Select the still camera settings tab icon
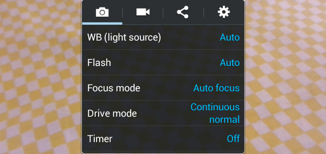The height and width of the screenshot is (154, 326). point(102,13)
